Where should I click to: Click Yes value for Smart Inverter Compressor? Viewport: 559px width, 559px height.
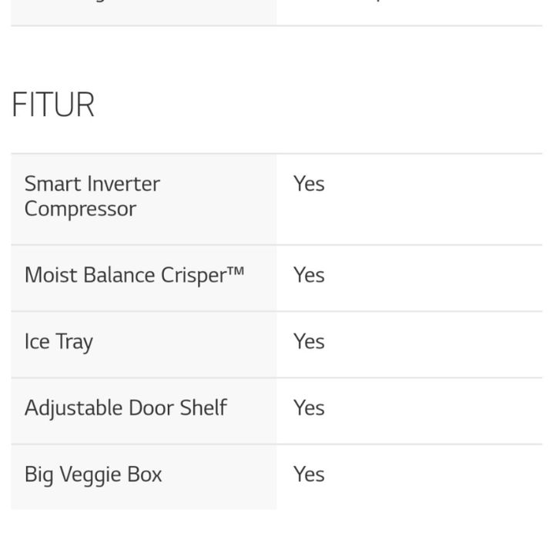(309, 184)
